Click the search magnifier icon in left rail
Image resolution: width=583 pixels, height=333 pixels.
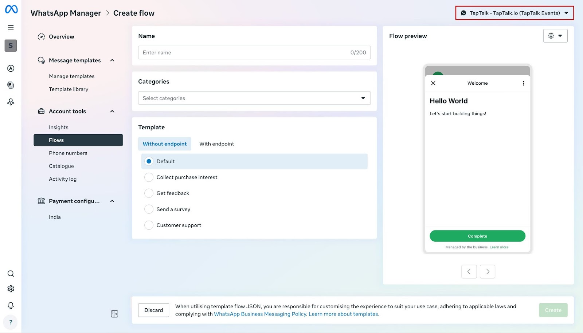(x=11, y=274)
